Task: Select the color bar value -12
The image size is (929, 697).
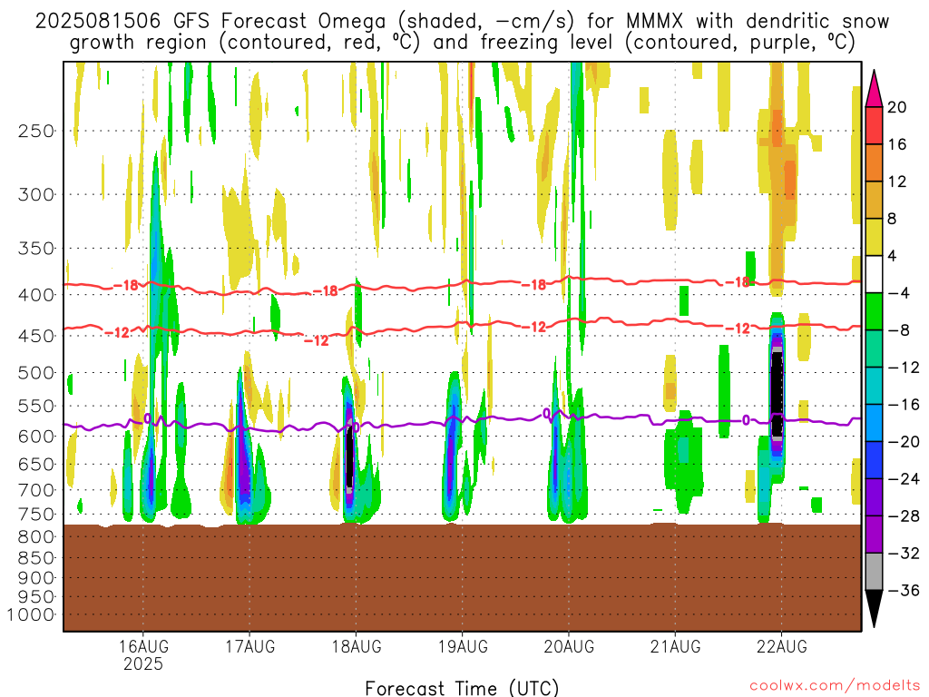Action: click(x=904, y=368)
